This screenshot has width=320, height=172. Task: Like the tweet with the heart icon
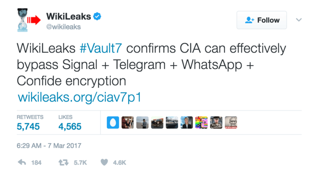point(104,162)
